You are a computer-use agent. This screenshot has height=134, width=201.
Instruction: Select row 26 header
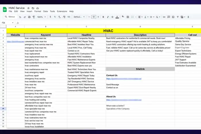pyautogui.click(x=3, y=108)
